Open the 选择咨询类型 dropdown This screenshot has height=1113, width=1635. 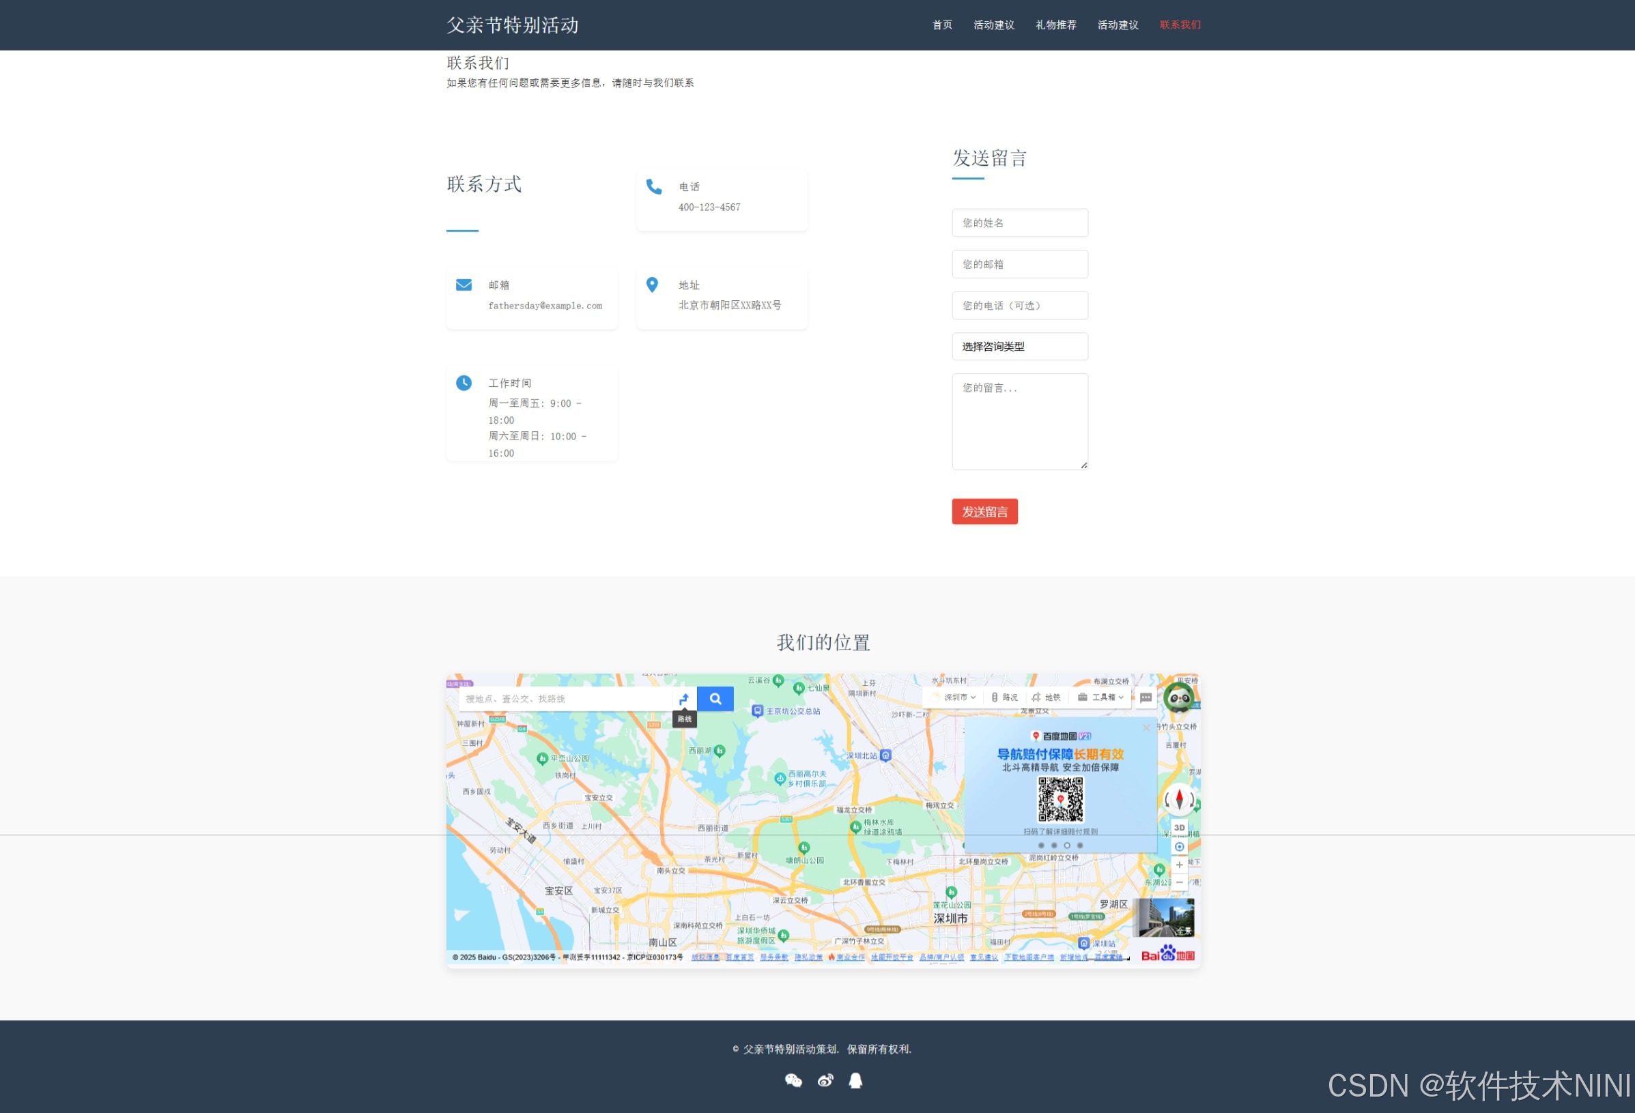click(x=1019, y=347)
